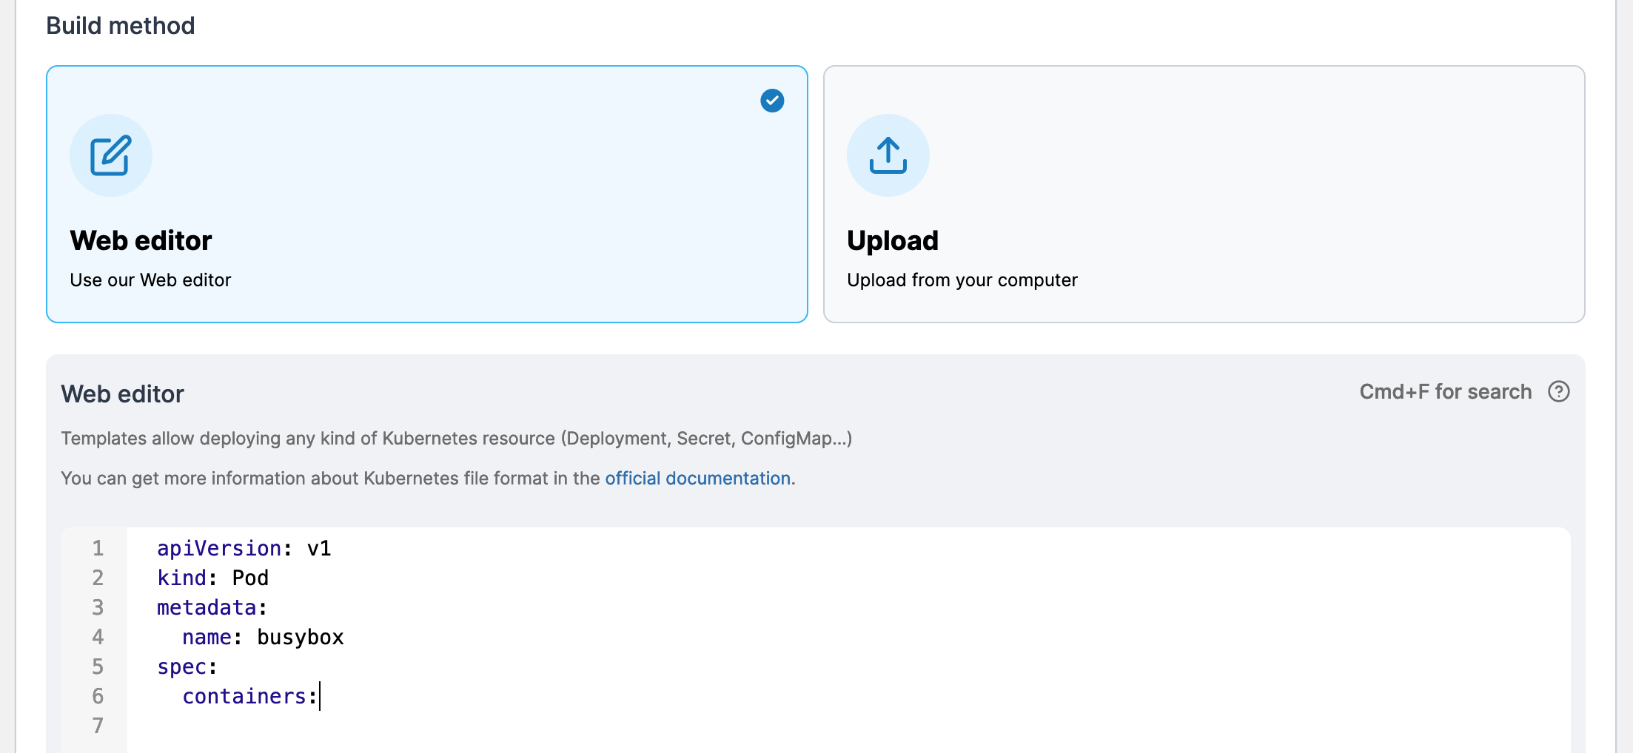Screen dimensions: 1633x753
Task: Choose the Web editor card title
Action: (141, 241)
